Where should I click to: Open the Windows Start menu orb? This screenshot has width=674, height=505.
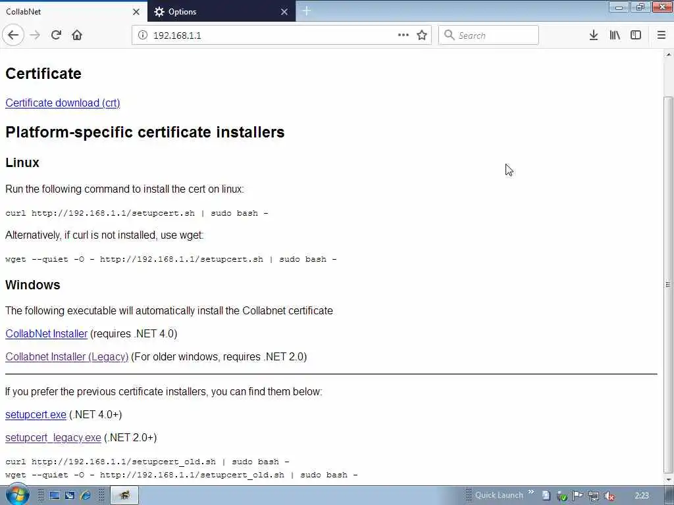point(17,494)
